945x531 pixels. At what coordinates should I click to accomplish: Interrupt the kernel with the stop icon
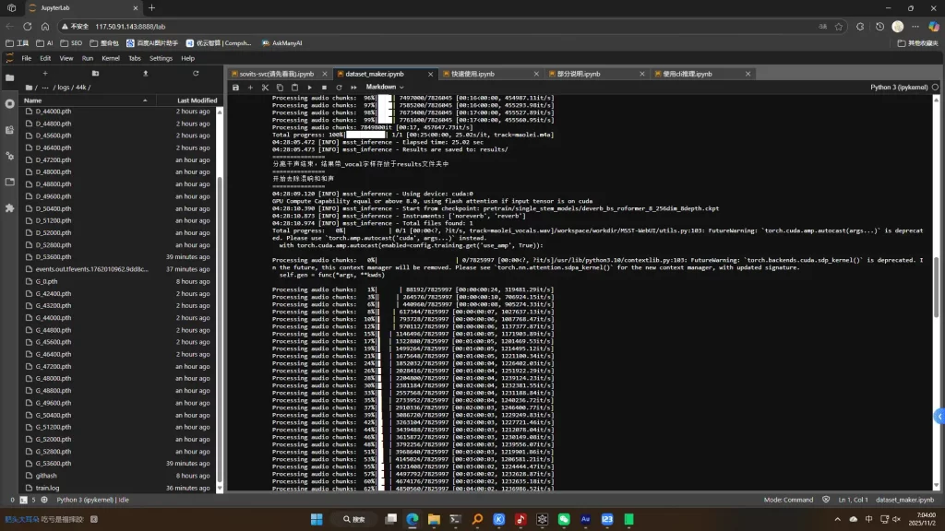(x=324, y=88)
